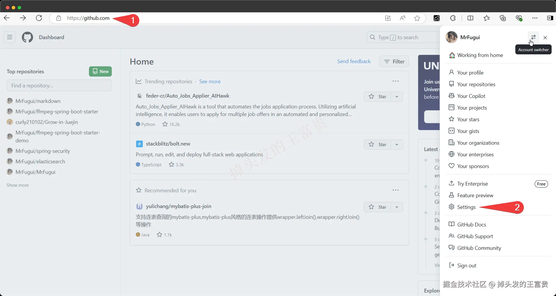Open the yulichang/mybatis-plus-join repository link
This screenshot has height=296, width=556.
(179, 206)
